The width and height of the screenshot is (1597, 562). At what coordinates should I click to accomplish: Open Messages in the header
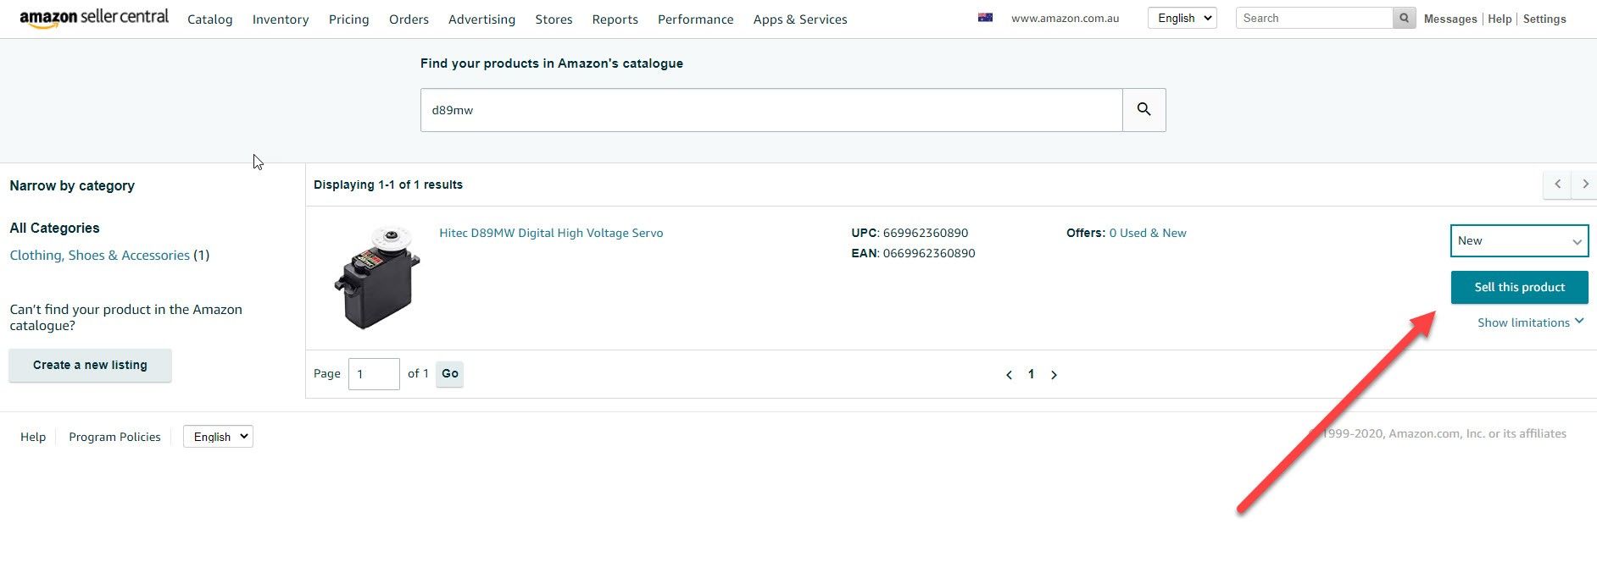1450,19
